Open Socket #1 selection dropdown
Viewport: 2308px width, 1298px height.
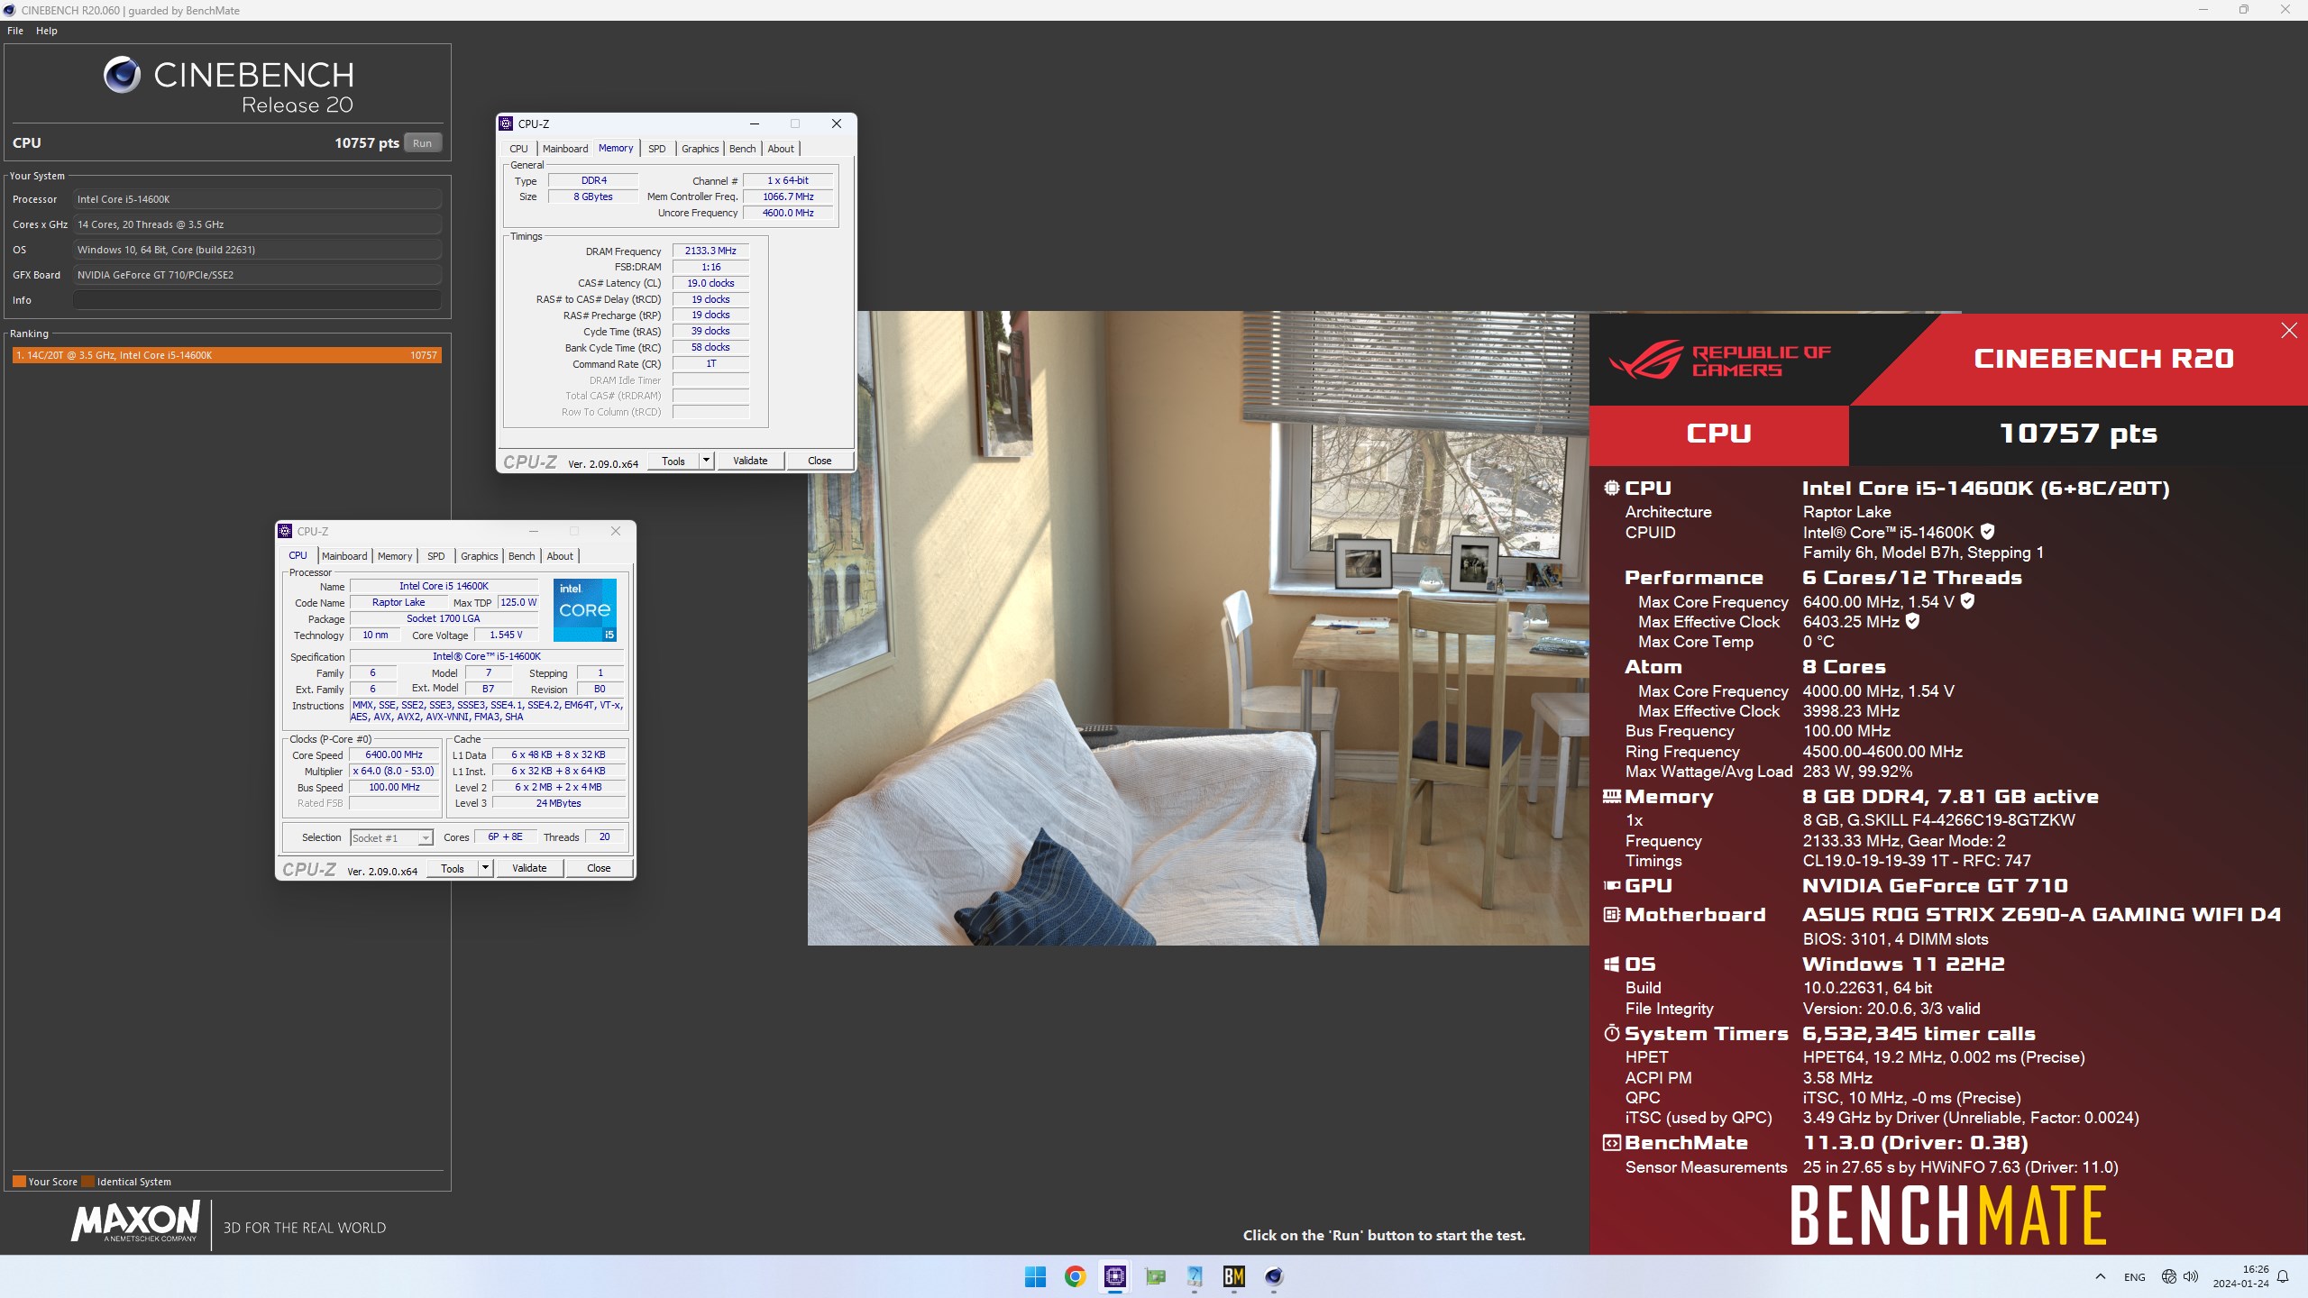[391, 837]
